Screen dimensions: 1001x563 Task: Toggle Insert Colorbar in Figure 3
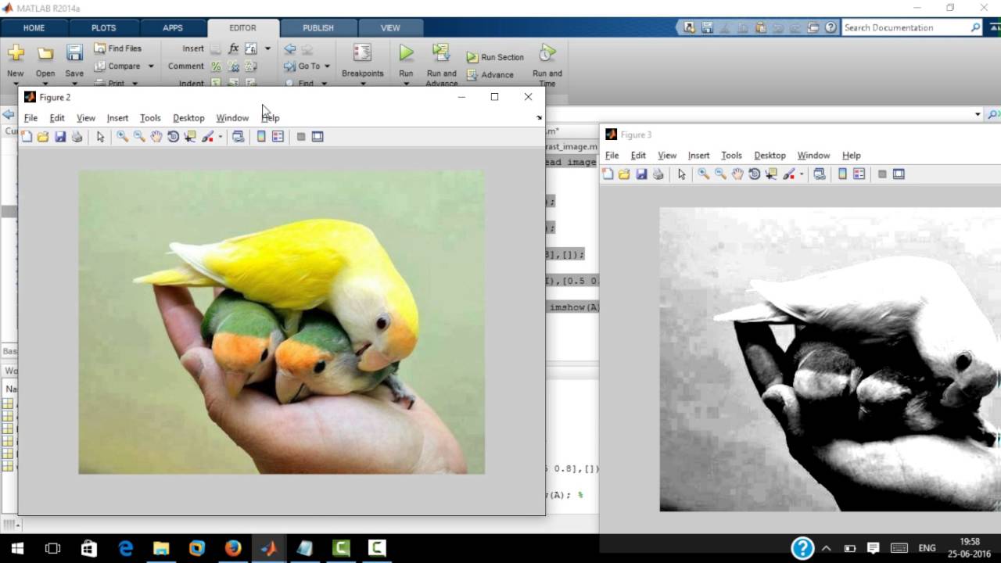coord(842,174)
